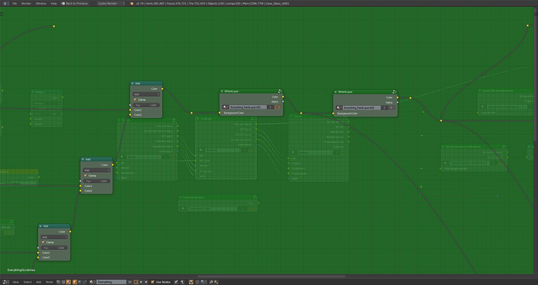Viewport: 538px width, 285px height.
Task: Go to parent node tree arrow
Action: 182,282
